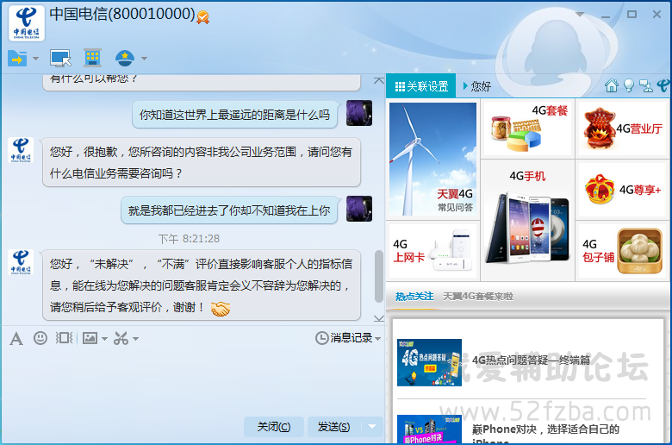Viewport: 672px width, 445px height.
Task: Open 4G热点问题答疑—终端篇 link
Action: click(x=531, y=360)
